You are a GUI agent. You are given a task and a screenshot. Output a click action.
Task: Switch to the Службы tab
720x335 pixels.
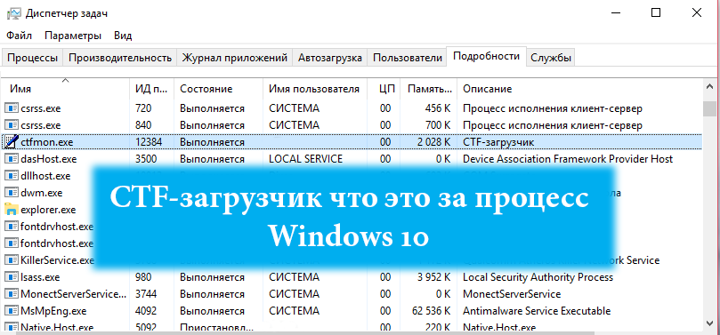551,58
